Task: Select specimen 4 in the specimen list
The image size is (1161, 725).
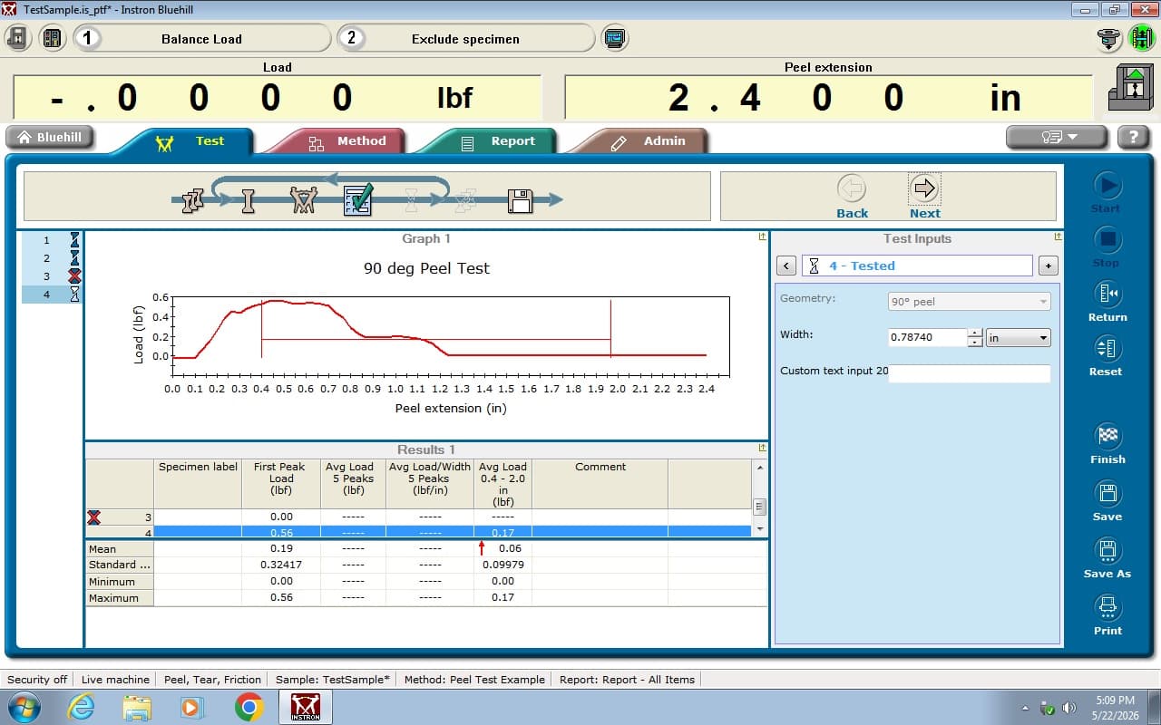Action: click(x=52, y=295)
